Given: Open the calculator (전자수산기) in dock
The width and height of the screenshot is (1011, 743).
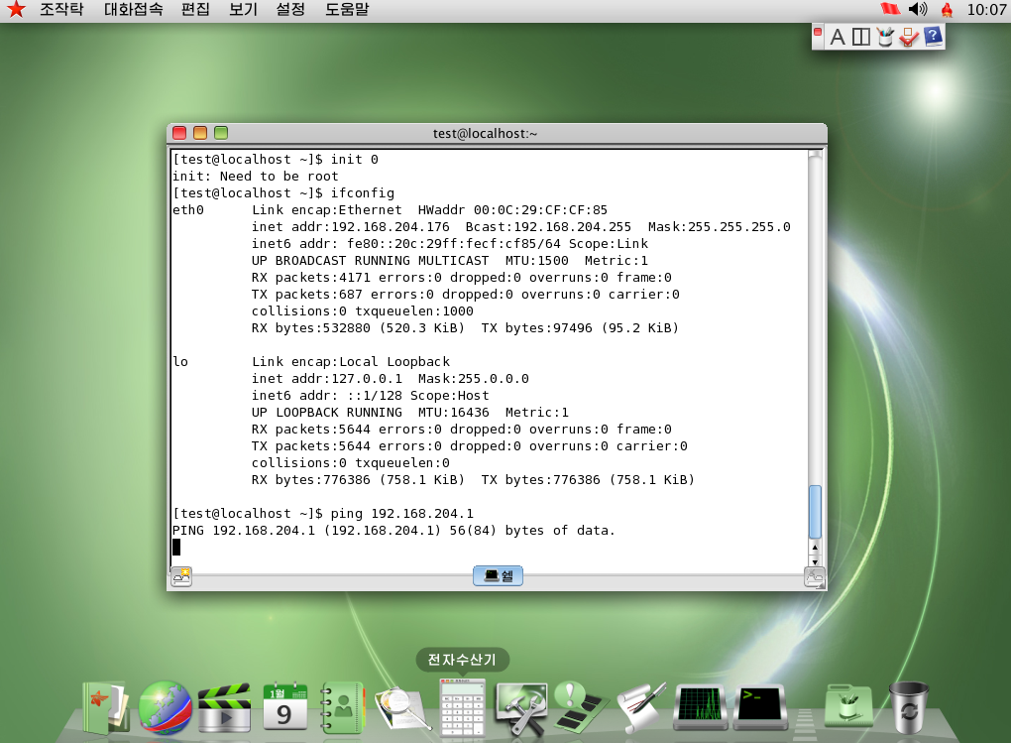Looking at the screenshot, I should 463,706.
